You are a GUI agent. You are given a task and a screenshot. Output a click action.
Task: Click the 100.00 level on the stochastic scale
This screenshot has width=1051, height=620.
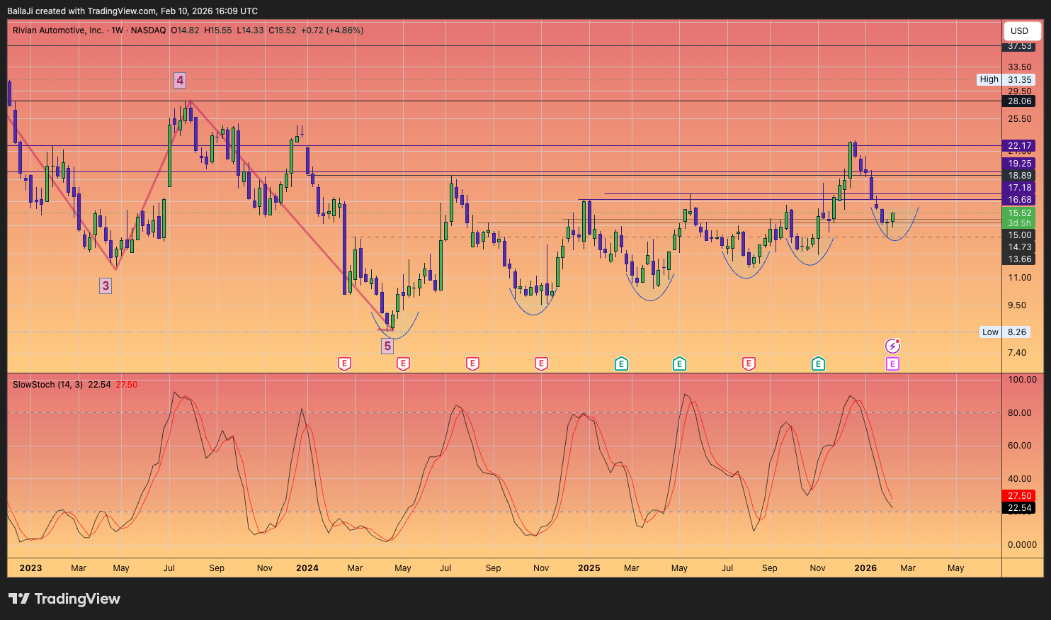tap(1022, 380)
